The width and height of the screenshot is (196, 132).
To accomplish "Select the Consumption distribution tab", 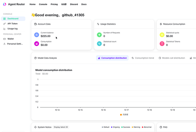I will click(112, 58).
